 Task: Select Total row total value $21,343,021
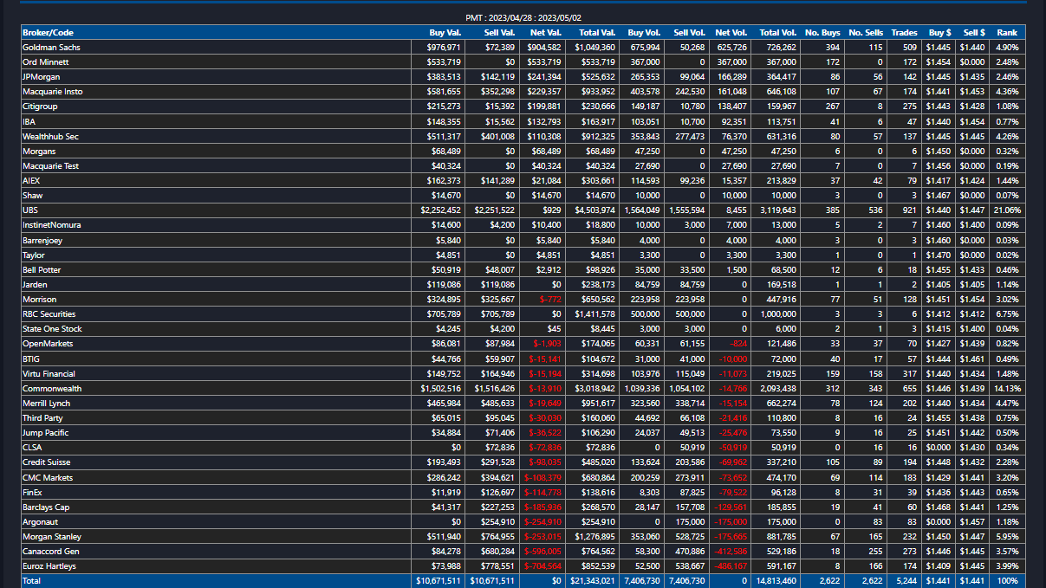pyautogui.click(x=593, y=581)
